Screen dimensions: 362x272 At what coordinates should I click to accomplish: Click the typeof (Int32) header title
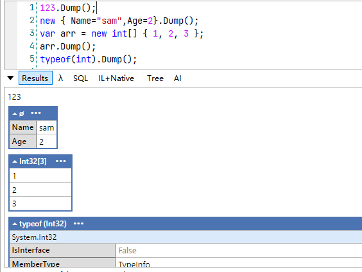(43, 224)
